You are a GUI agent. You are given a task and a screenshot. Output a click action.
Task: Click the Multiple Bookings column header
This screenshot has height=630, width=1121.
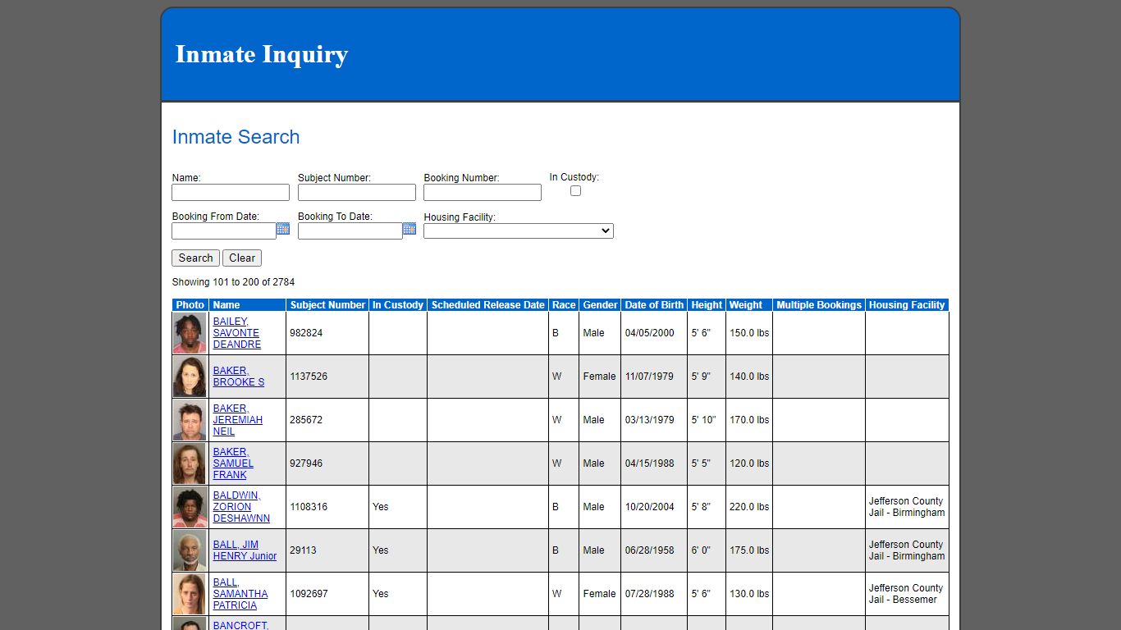point(819,305)
